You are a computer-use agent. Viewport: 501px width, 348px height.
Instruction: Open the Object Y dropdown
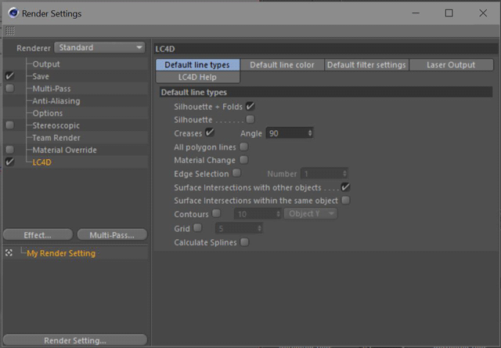[311, 214]
